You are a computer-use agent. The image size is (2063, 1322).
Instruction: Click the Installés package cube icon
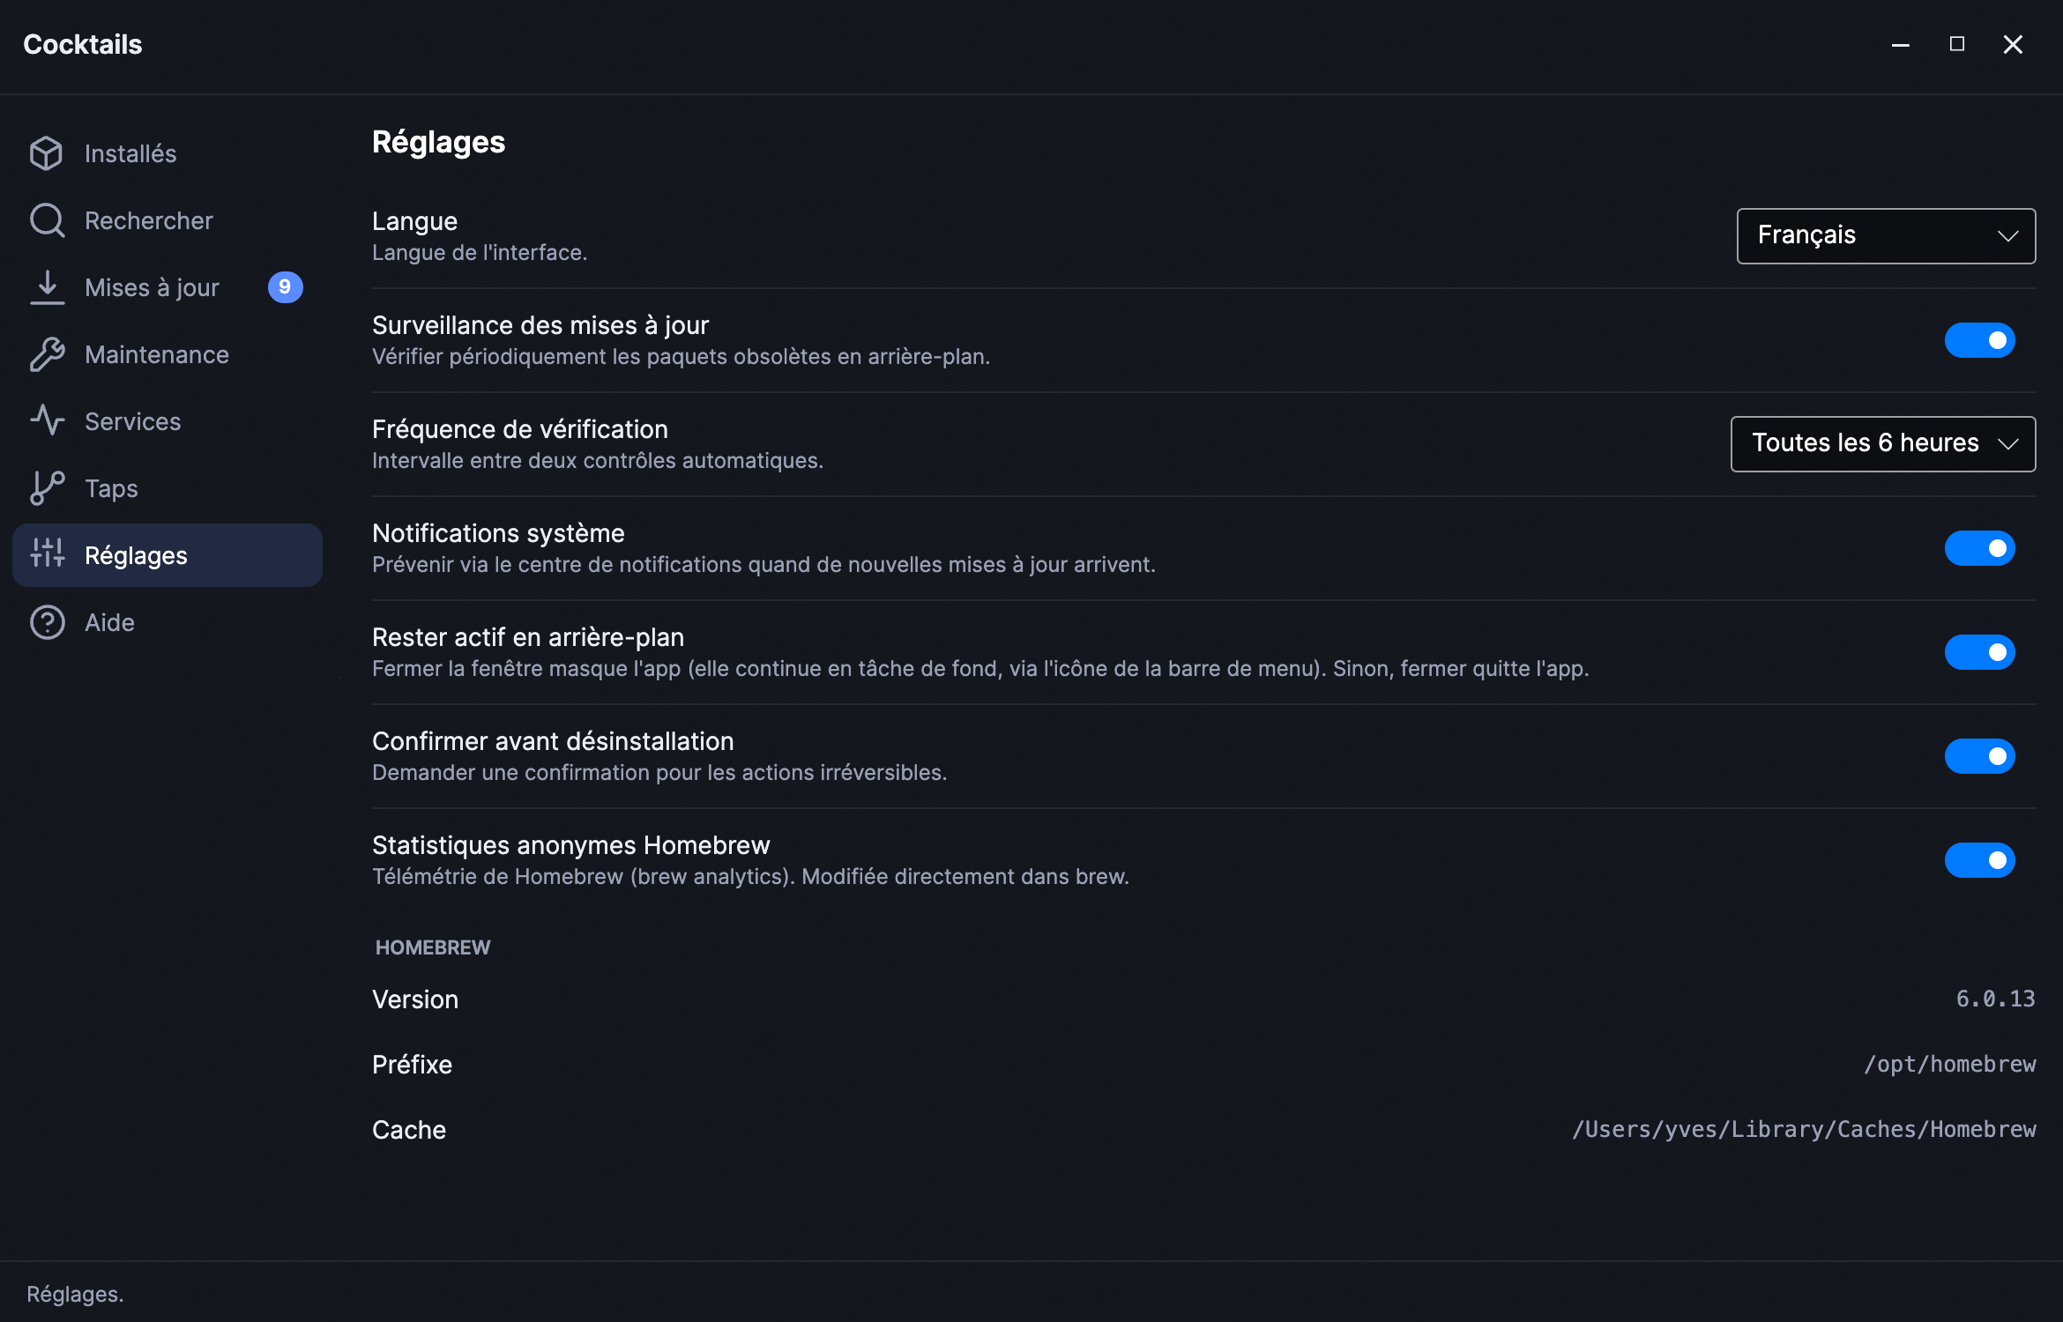[x=47, y=153]
